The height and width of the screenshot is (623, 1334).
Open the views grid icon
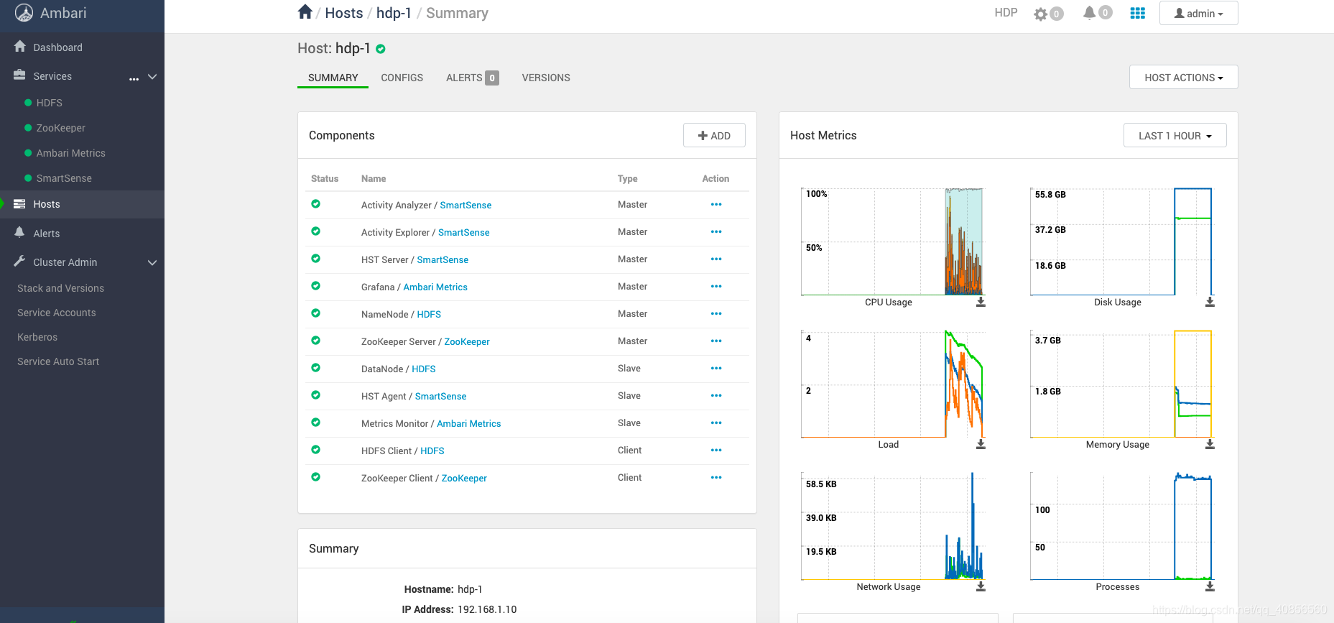[x=1138, y=13]
